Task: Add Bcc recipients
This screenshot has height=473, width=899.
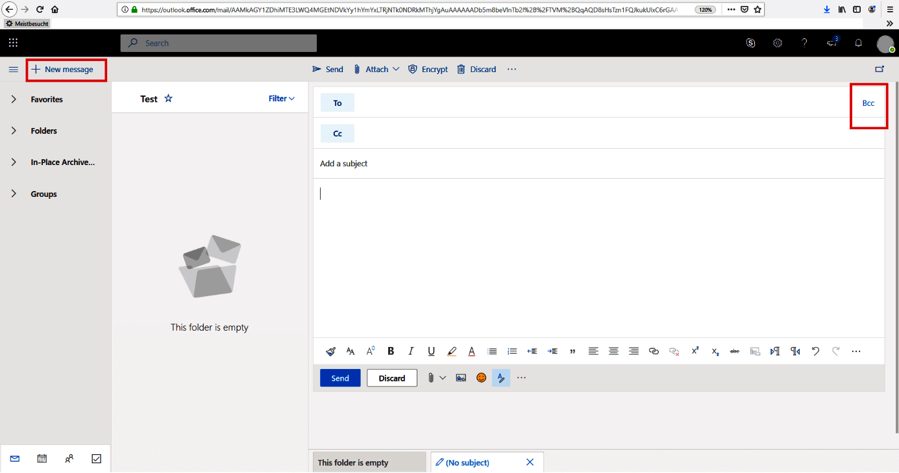Action: [x=868, y=103]
